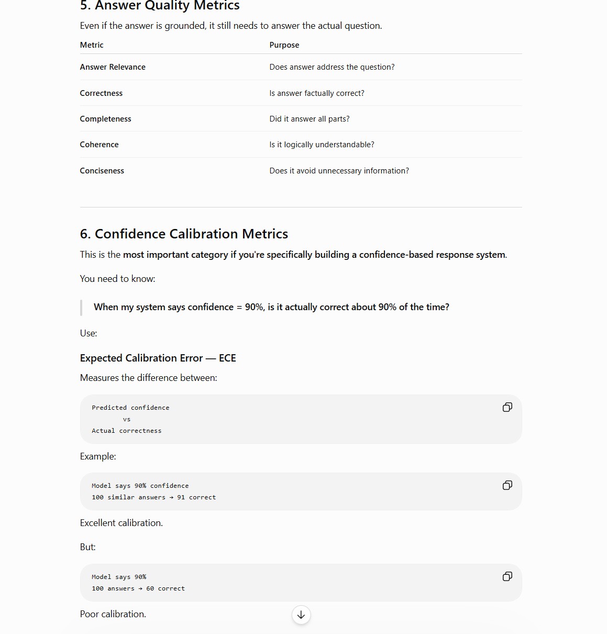Click the 'Is answer factually correct?' cell

pos(317,93)
